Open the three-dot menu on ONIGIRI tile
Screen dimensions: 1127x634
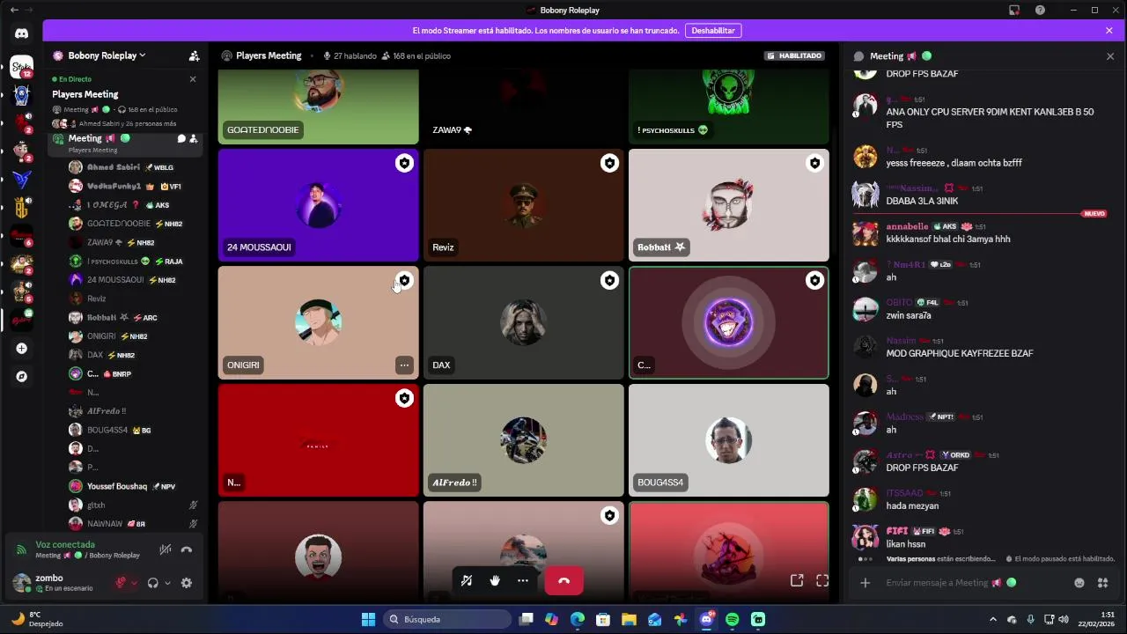click(404, 365)
